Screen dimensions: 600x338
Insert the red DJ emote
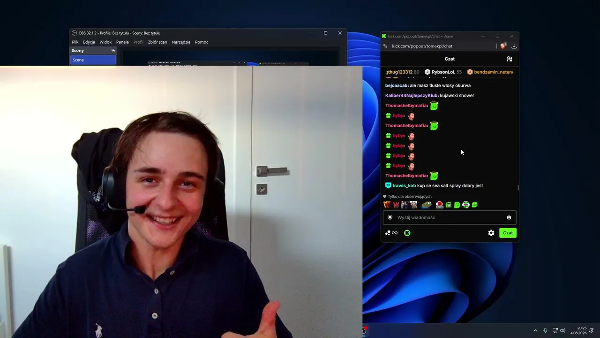(x=439, y=205)
